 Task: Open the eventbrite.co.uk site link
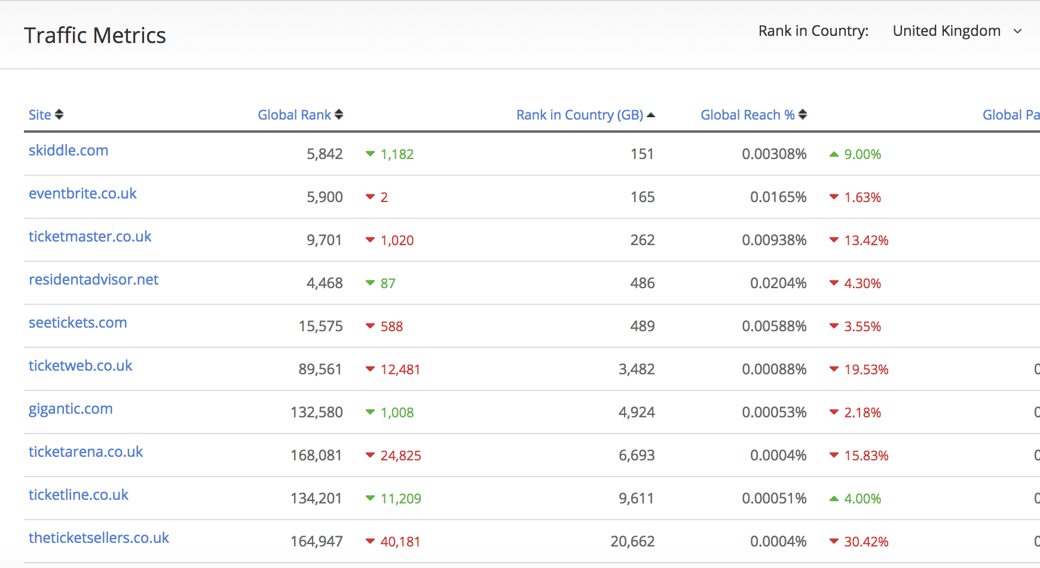point(82,193)
